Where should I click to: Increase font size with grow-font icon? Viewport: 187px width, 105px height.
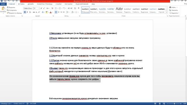(x=41, y=8)
